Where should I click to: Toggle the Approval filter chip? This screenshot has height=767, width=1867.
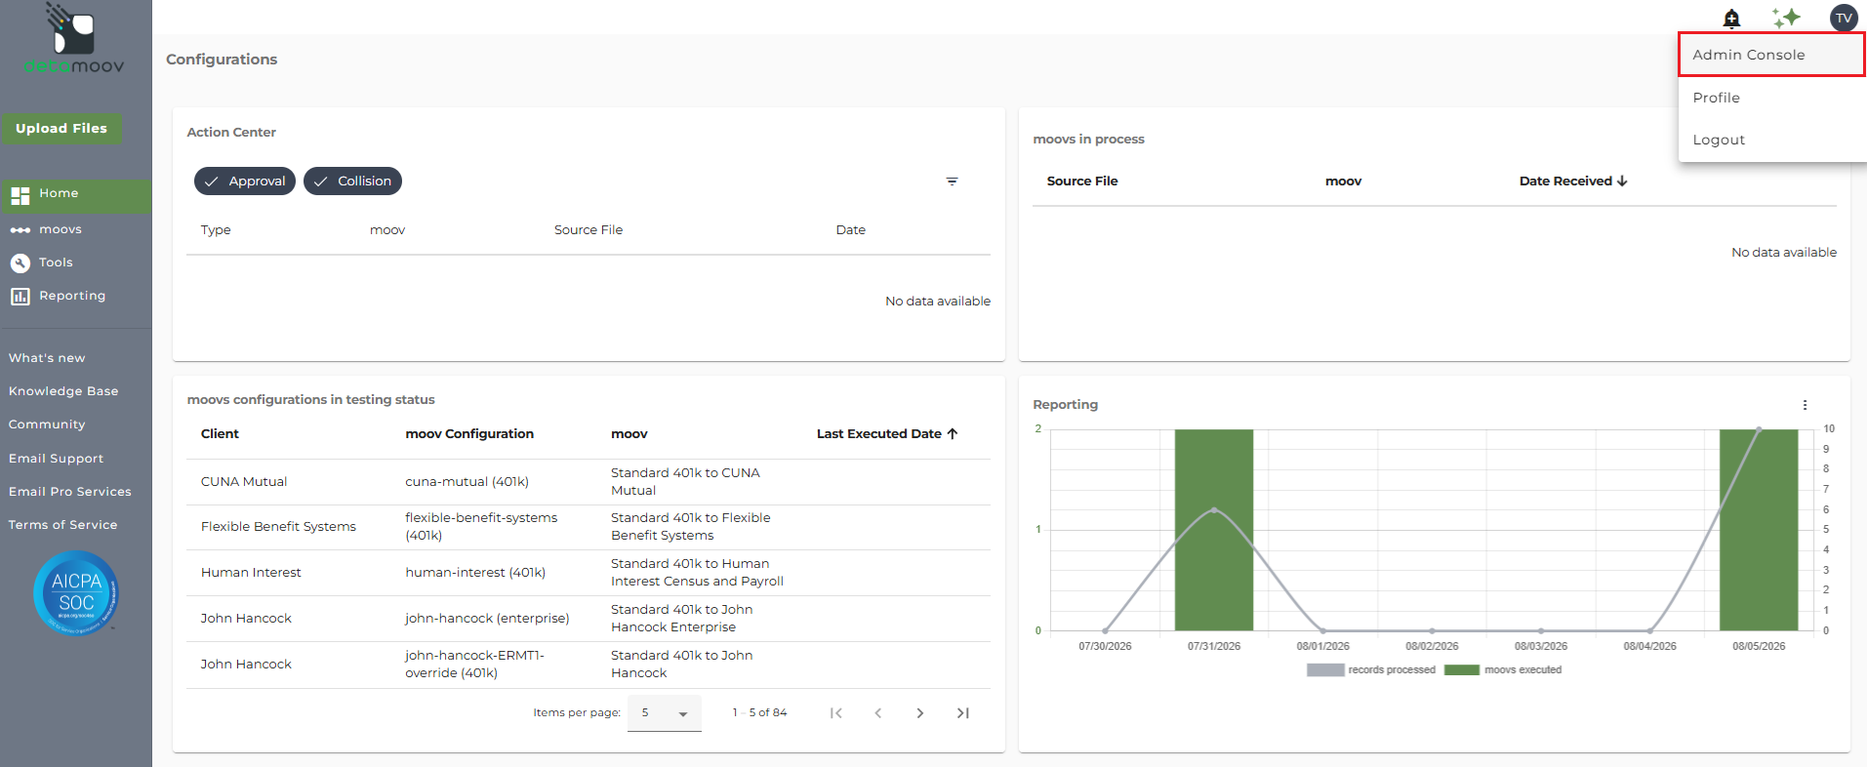[245, 182]
